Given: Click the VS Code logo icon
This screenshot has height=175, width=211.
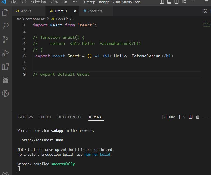Looking at the screenshot, I should (x=4, y=2).
